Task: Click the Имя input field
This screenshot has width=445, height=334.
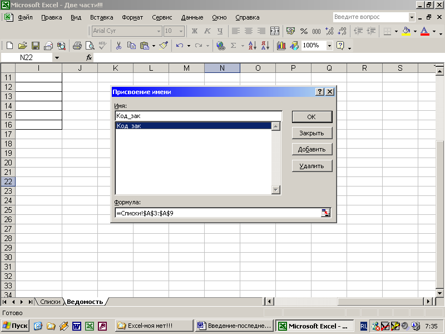Action: (199, 116)
